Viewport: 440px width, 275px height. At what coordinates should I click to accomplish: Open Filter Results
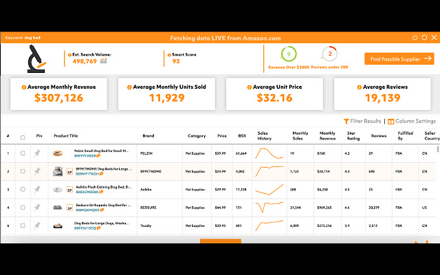[x=362, y=121]
